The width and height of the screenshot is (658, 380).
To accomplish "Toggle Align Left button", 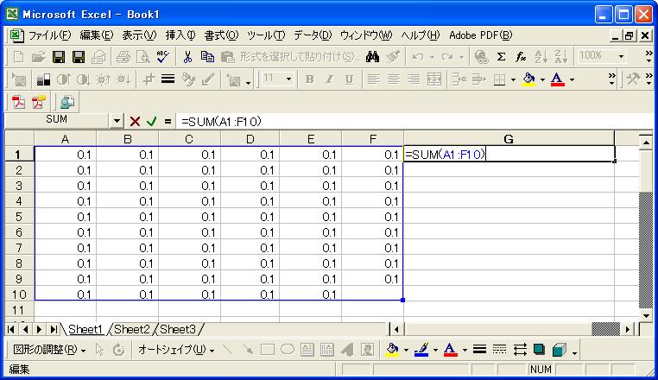I will click(373, 79).
